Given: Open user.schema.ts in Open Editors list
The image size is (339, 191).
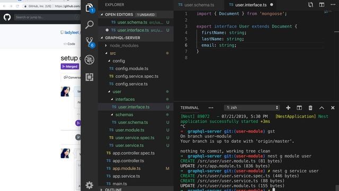Looking at the screenshot, I should point(136,22).
